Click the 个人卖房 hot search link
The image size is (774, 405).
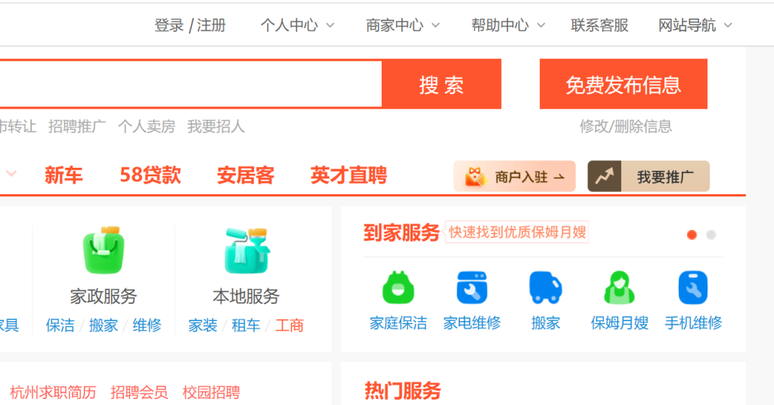coord(147,126)
